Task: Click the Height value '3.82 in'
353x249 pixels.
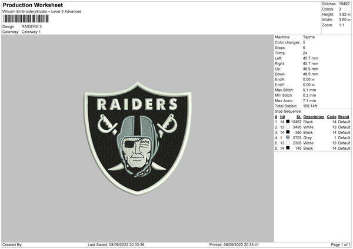Action: click(344, 14)
